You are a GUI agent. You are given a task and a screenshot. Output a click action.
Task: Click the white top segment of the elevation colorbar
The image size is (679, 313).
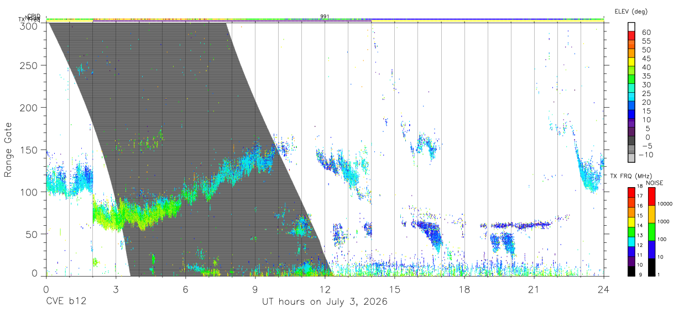click(632, 26)
